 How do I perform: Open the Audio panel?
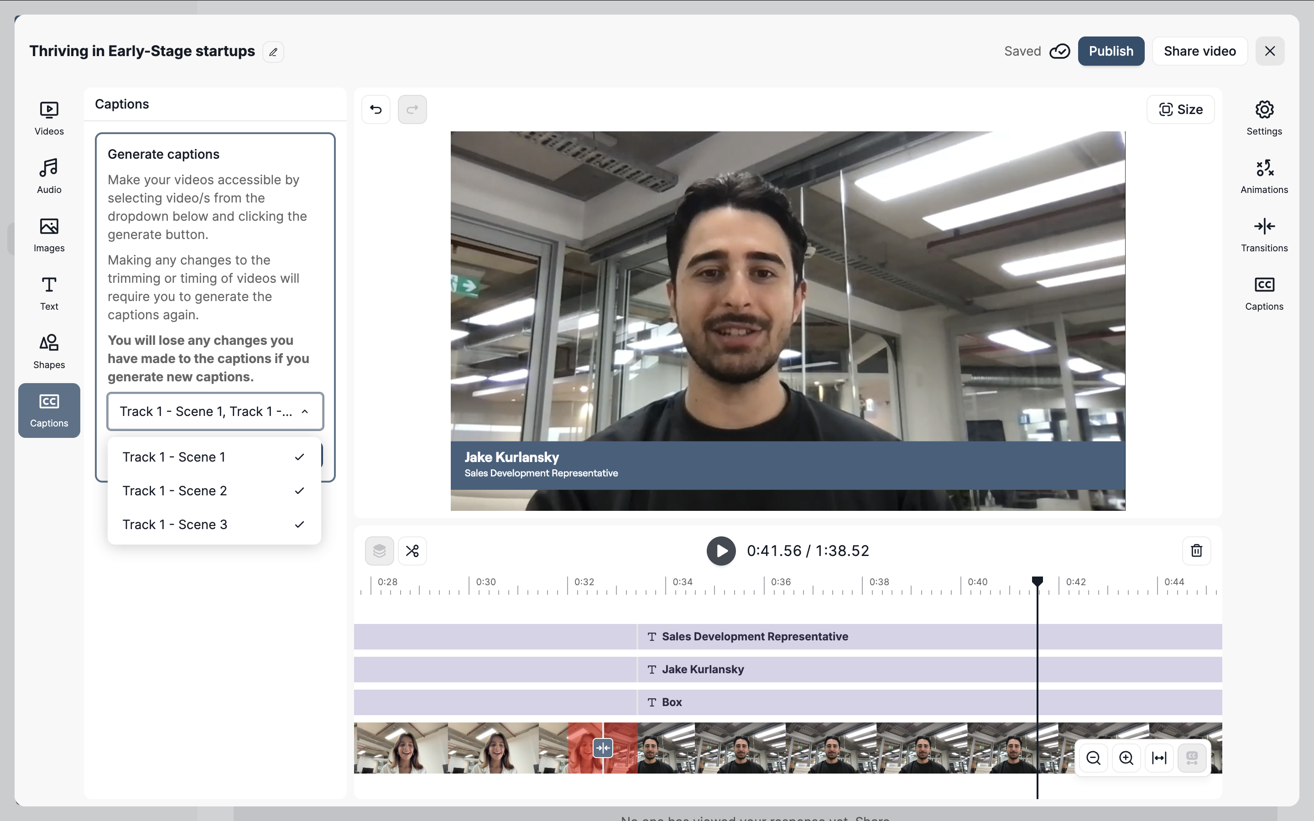coord(49,177)
